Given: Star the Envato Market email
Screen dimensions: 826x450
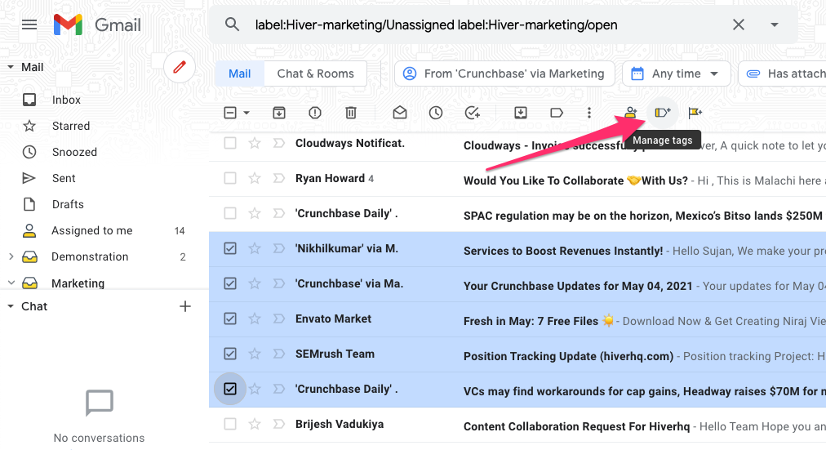Looking at the screenshot, I should 255,319.
